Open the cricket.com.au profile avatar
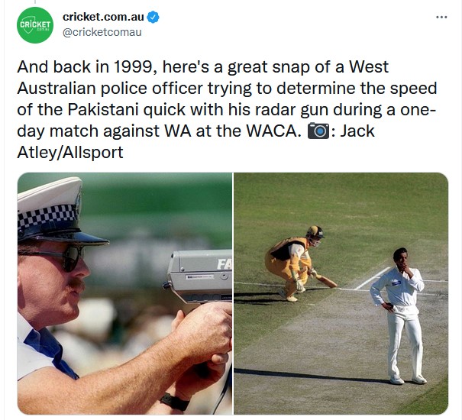This screenshot has height=420, width=462. pos(35,25)
